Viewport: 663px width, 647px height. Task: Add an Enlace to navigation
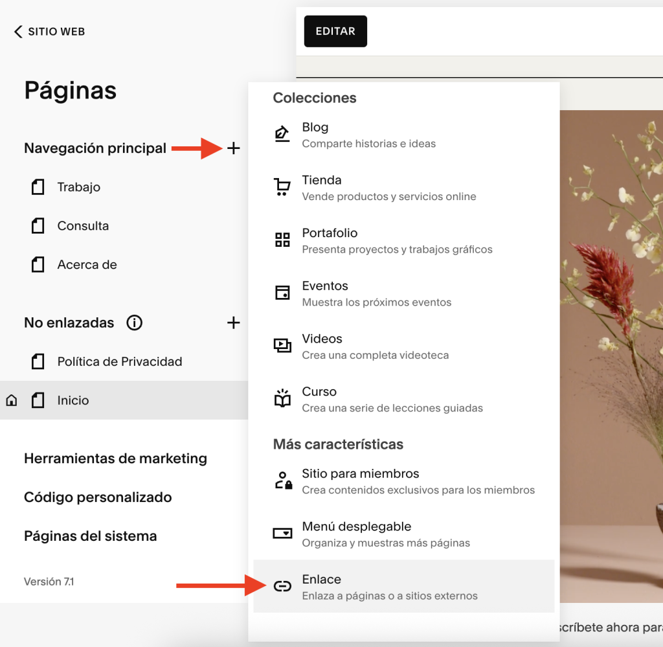pyautogui.click(x=403, y=586)
